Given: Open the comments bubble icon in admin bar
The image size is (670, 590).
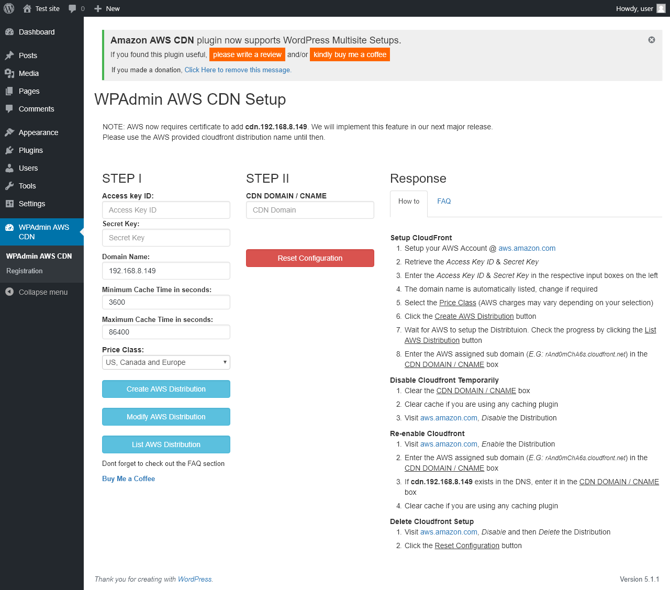Looking at the screenshot, I should (x=73, y=8).
